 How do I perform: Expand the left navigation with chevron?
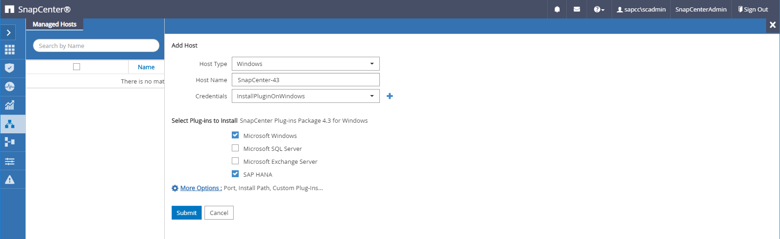point(9,32)
